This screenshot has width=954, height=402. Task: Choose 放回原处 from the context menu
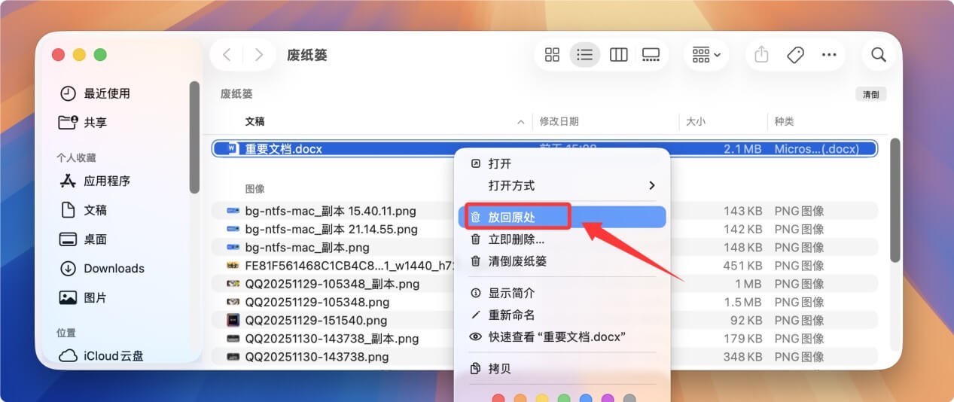[x=562, y=218]
